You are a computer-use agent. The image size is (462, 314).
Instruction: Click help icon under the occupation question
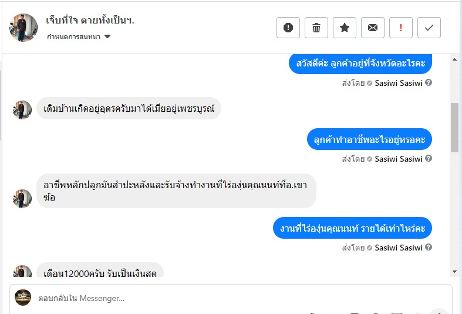tap(429, 159)
